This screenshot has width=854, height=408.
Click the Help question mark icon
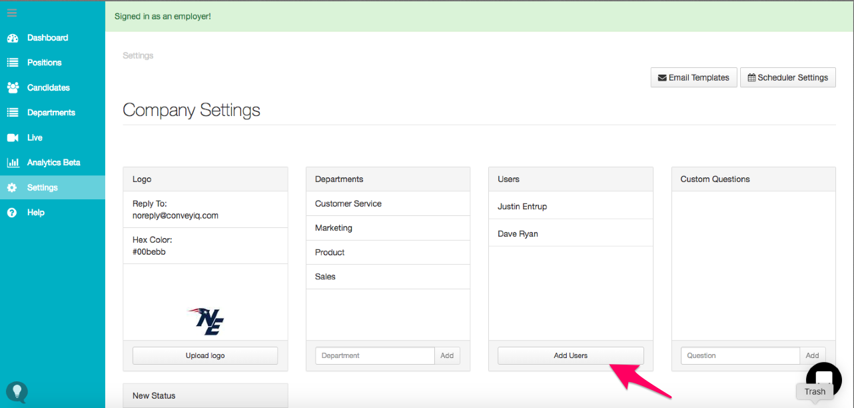[x=13, y=213]
